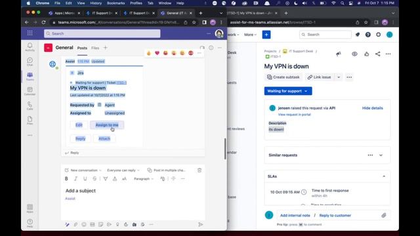The width and height of the screenshot is (420, 236).
Task: Click Add internal note
Action: [295, 216]
